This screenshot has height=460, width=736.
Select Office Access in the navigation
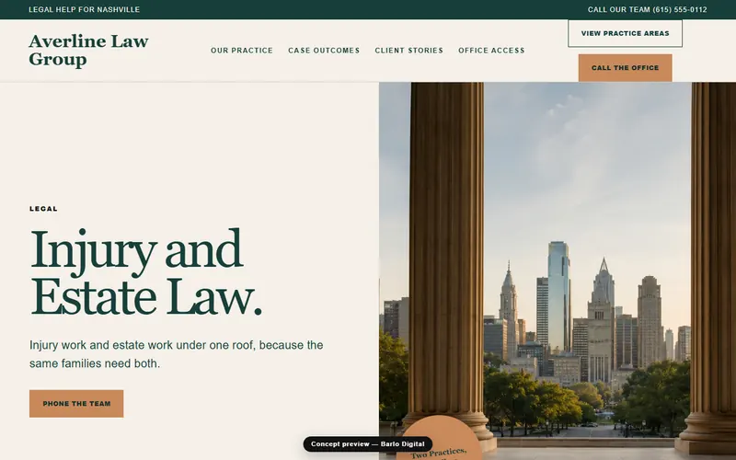(491, 51)
